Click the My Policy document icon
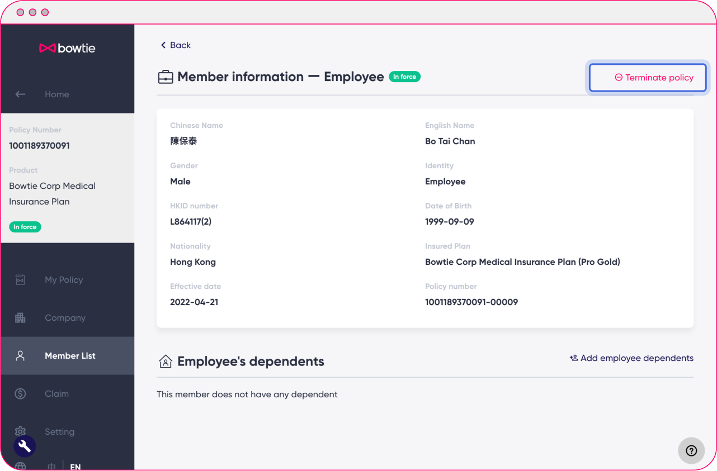The height and width of the screenshot is (471, 717). (21, 280)
